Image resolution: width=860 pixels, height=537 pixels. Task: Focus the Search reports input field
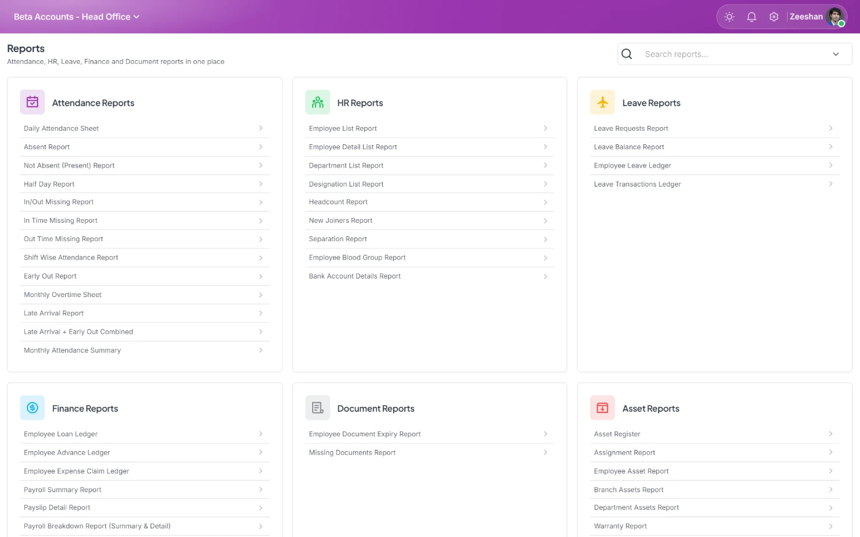[x=734, y=54]
